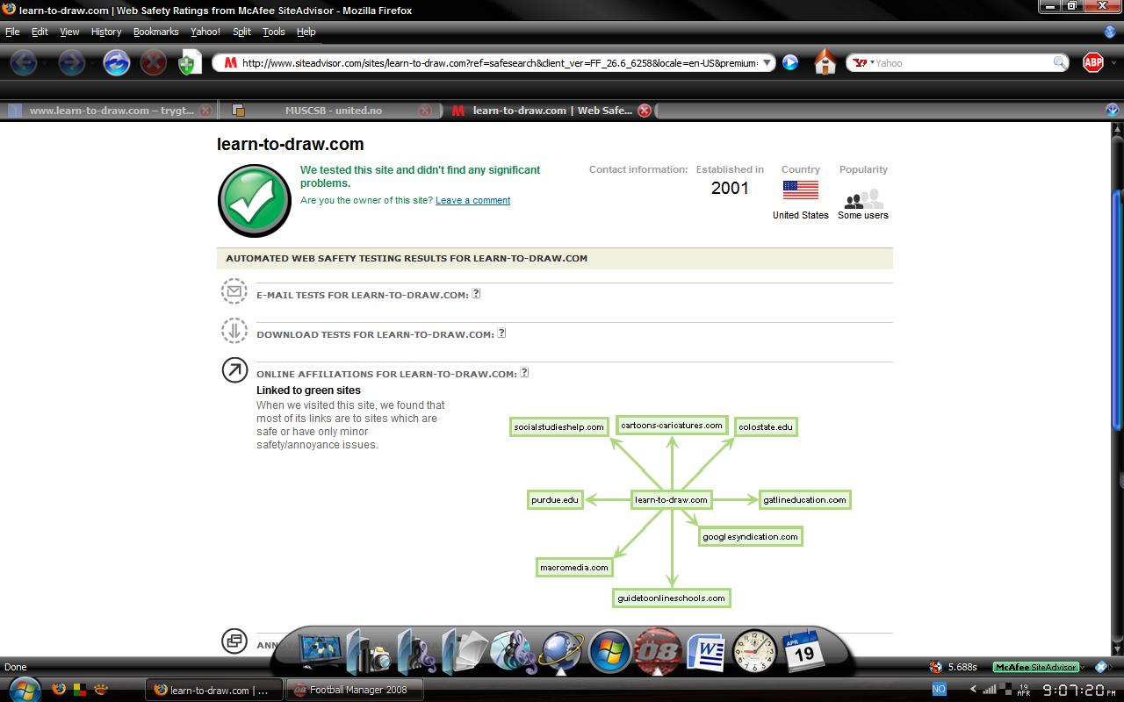Show hidden system tray icons arrow

coord(973,689)
